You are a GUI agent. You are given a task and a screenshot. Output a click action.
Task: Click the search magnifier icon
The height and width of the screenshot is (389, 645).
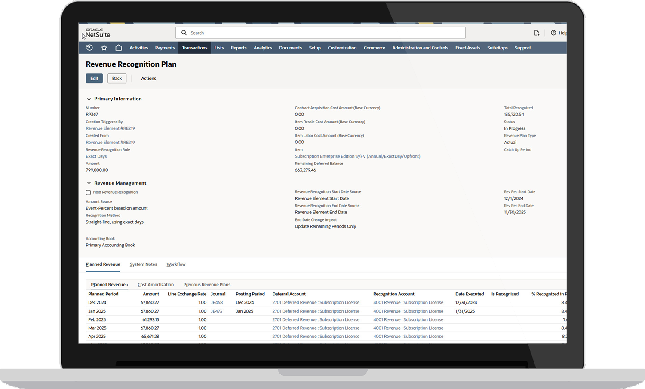tap(184, 33)
